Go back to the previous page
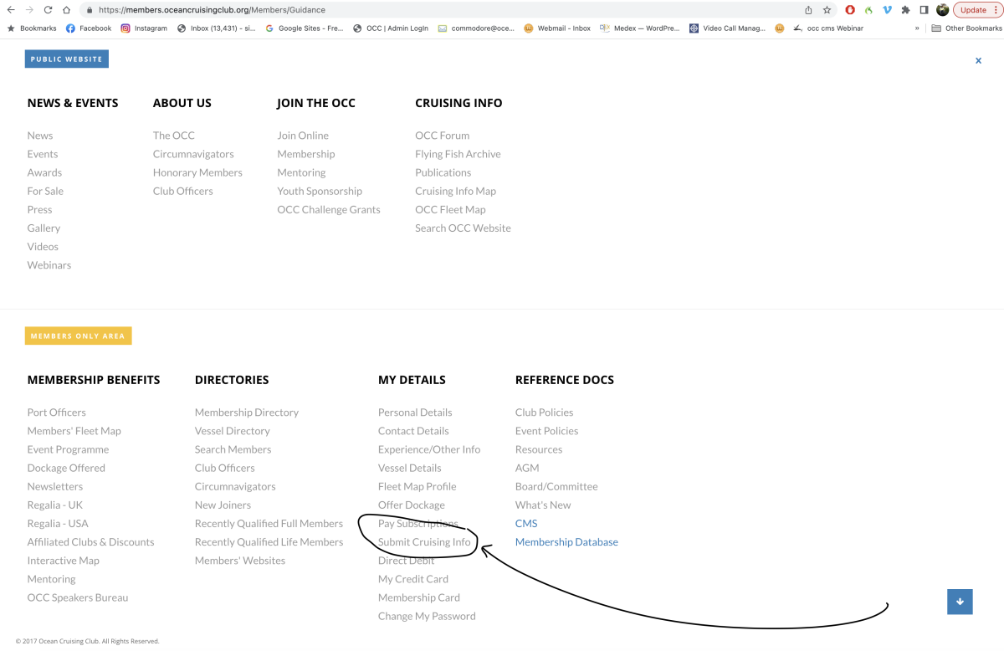Screen dimensions: 1004x651 pyautogui.click(x=10, y=10)
